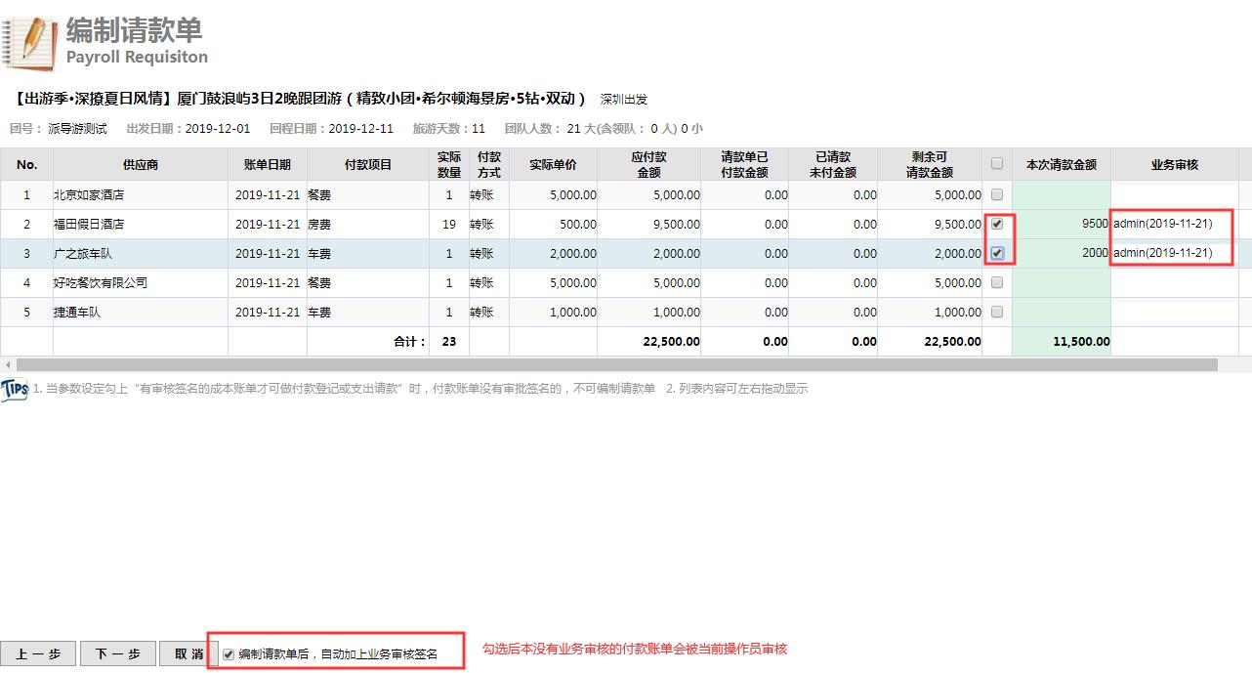Viewport: 1252px width, 673px height.
Task: Toggle the select-all checkbox in table header
Action: coord(997,164)
